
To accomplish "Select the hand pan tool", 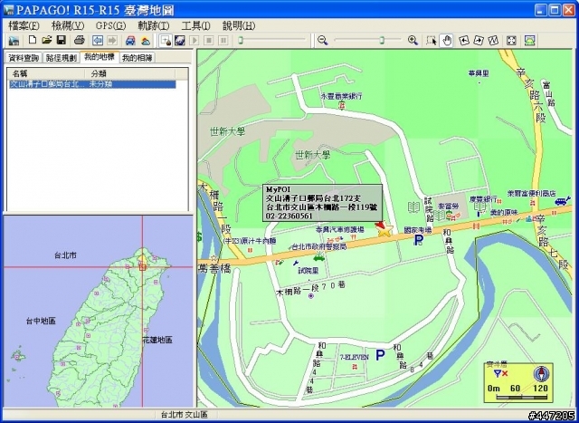I will [446, 40].
